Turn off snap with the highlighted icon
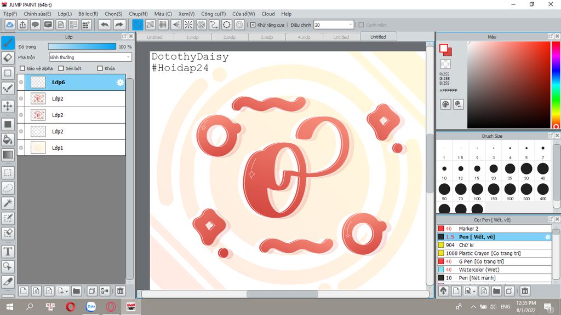The image size is (561, 315). coord(138,25)
